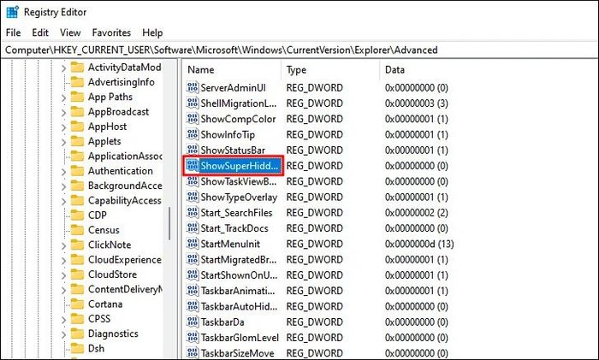Click the key tree vertical scrollbar thumb
This screenshot has height=360, width=599.
pyautogui.click(x=169, y=224)
